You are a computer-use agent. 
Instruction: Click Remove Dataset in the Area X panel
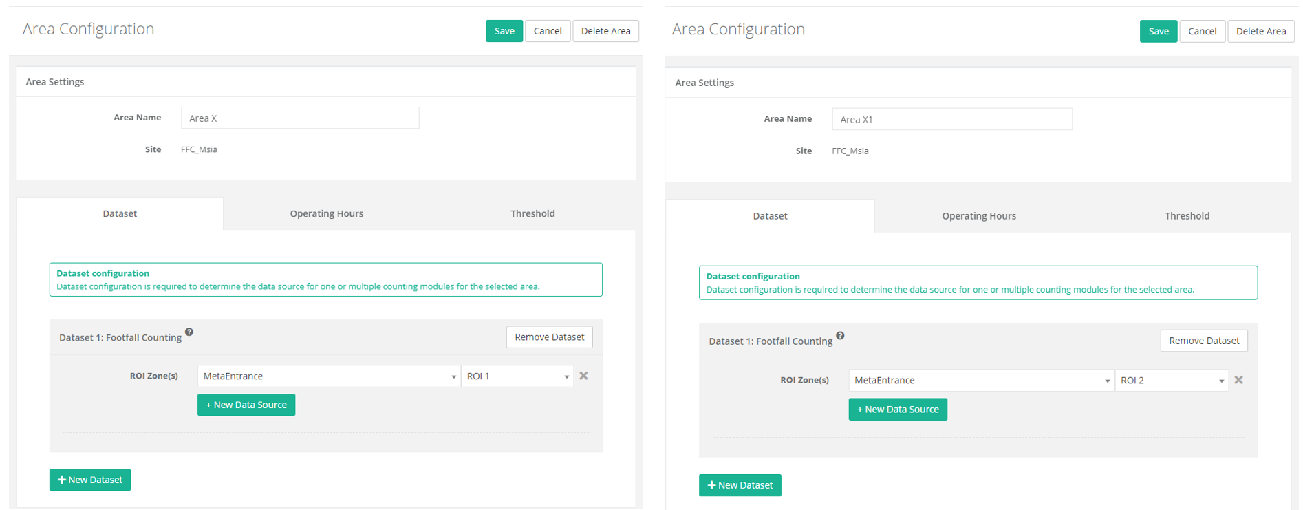tap(549, 337)
